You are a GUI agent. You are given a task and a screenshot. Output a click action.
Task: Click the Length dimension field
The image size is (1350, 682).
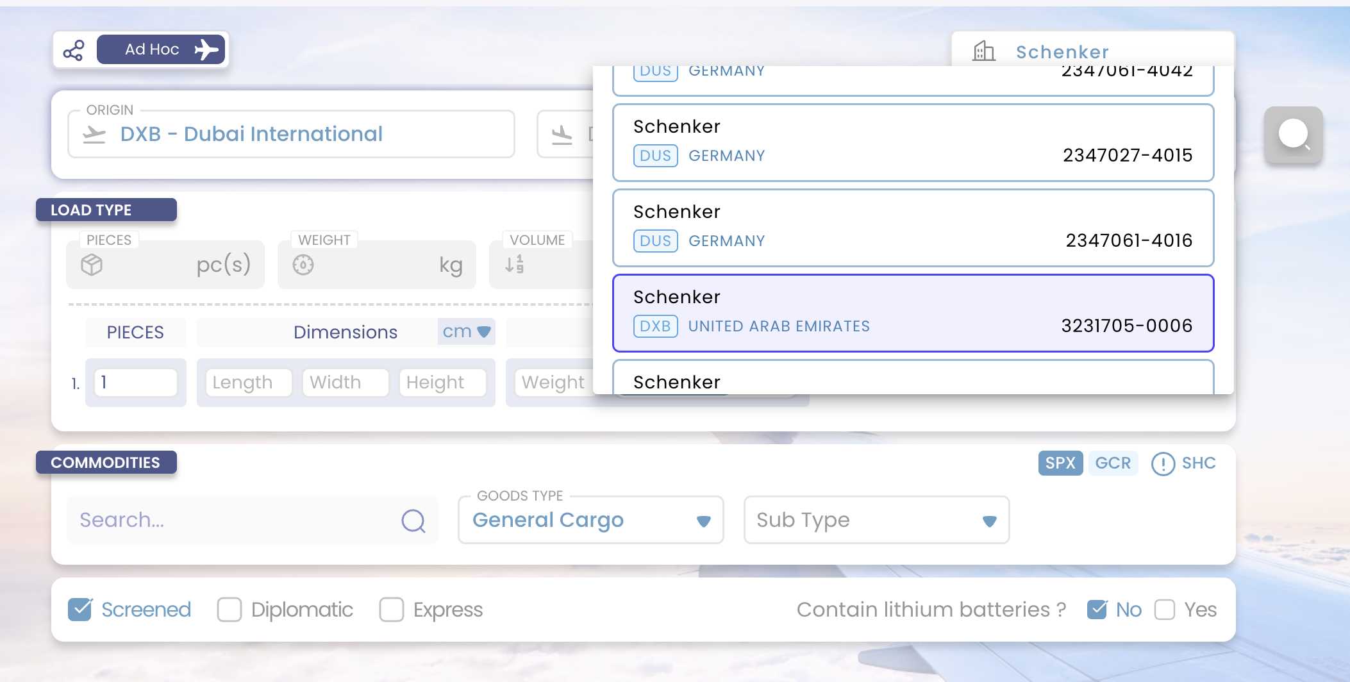[249, 383]
